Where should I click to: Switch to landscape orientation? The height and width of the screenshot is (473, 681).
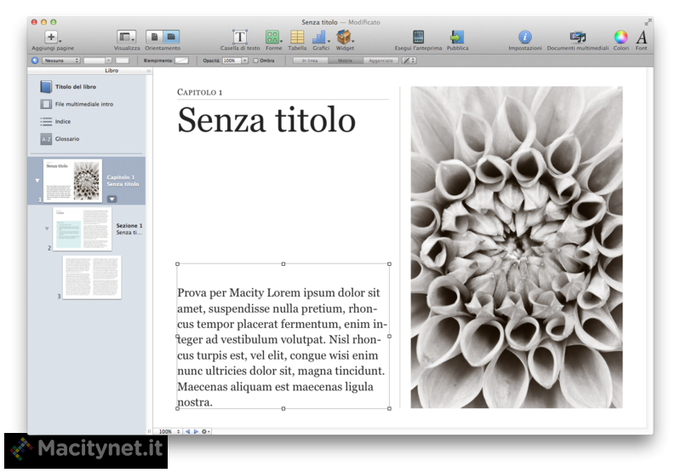[x=171, y=37]
